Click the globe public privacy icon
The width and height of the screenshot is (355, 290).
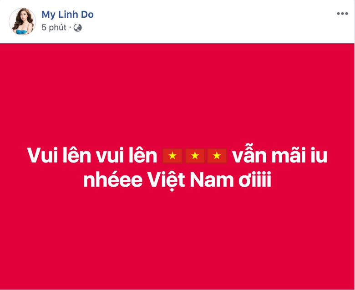[x=78, y=28]
